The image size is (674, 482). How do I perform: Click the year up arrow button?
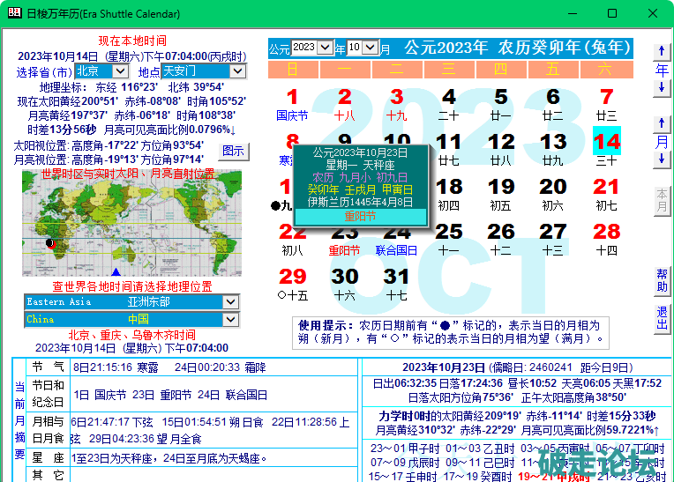(661, 51)
